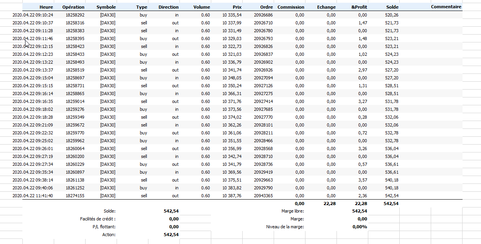This screenshot has width=481, height=244.
Task: Click the Volume column header
Action: (x=202, y=7)
